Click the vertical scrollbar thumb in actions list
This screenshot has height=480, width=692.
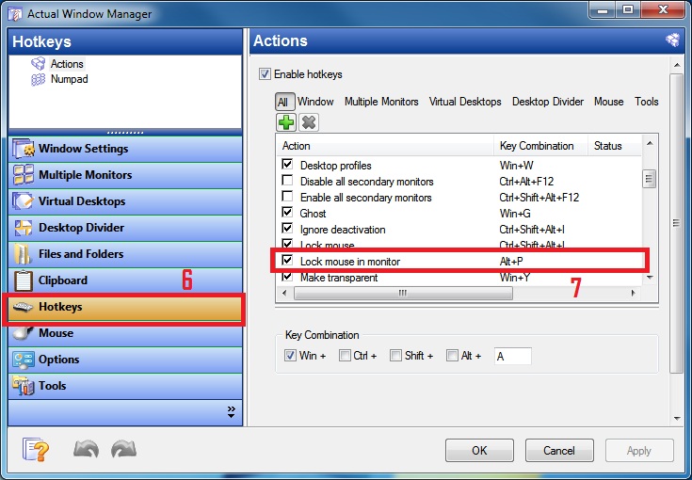(x=650, y=179)
